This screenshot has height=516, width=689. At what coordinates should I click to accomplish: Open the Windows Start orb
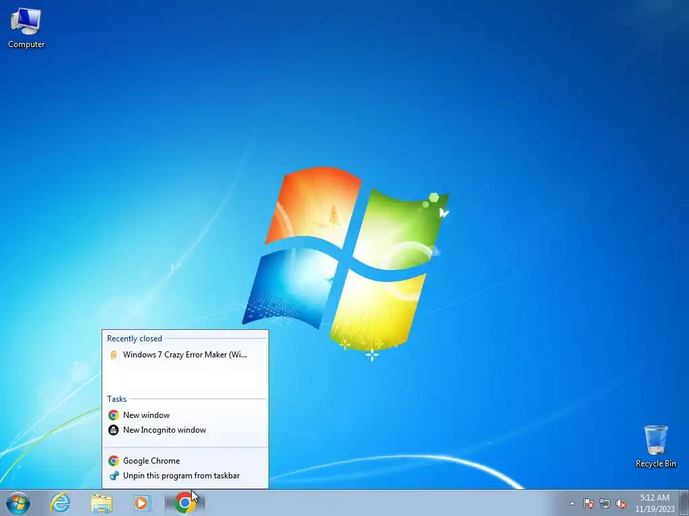[x=18, y=503]
